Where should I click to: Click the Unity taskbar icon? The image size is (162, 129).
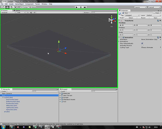point(47,127)
